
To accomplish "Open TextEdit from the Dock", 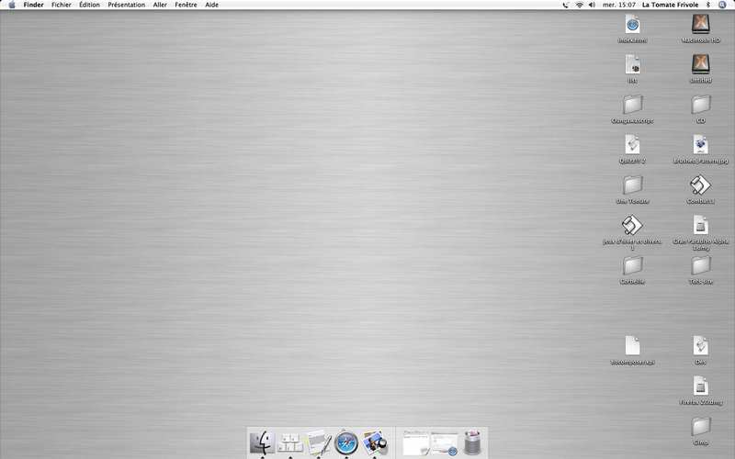I will click(318, 442).
